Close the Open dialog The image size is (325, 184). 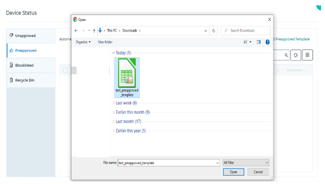click(x=269, y=19)
